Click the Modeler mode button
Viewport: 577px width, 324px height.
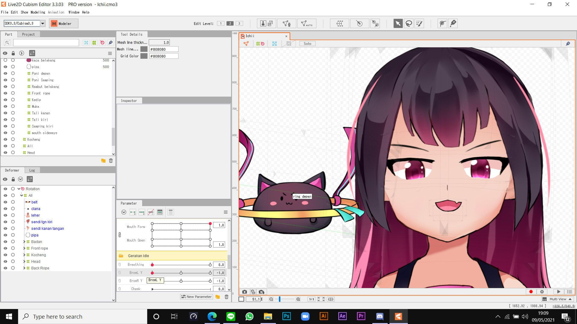pyautogui.click(x=64, y=23)
